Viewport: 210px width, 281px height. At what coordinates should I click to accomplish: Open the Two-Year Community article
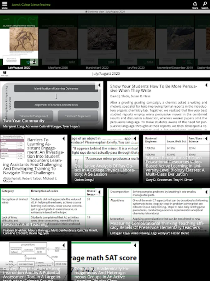pos(52,106)
